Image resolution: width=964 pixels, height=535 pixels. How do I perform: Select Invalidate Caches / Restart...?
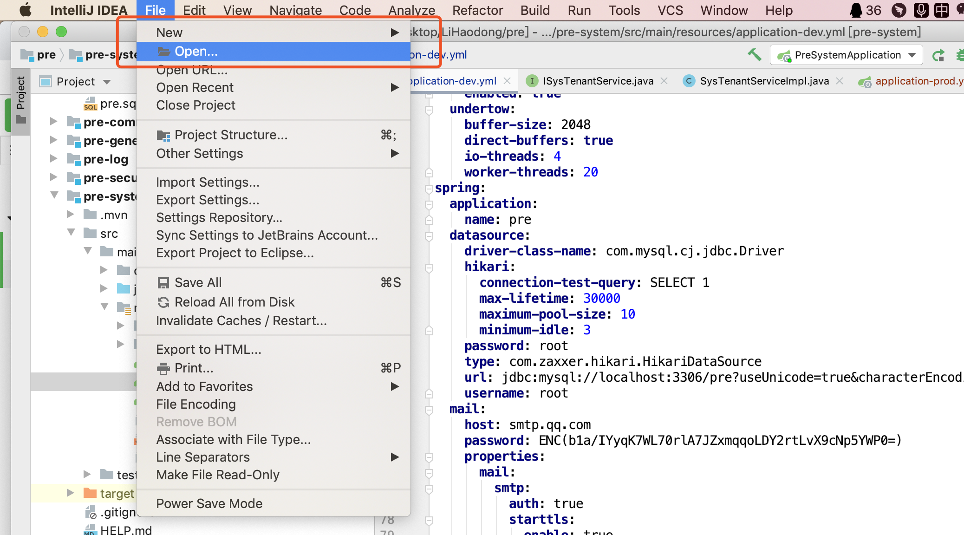point(273,320)
